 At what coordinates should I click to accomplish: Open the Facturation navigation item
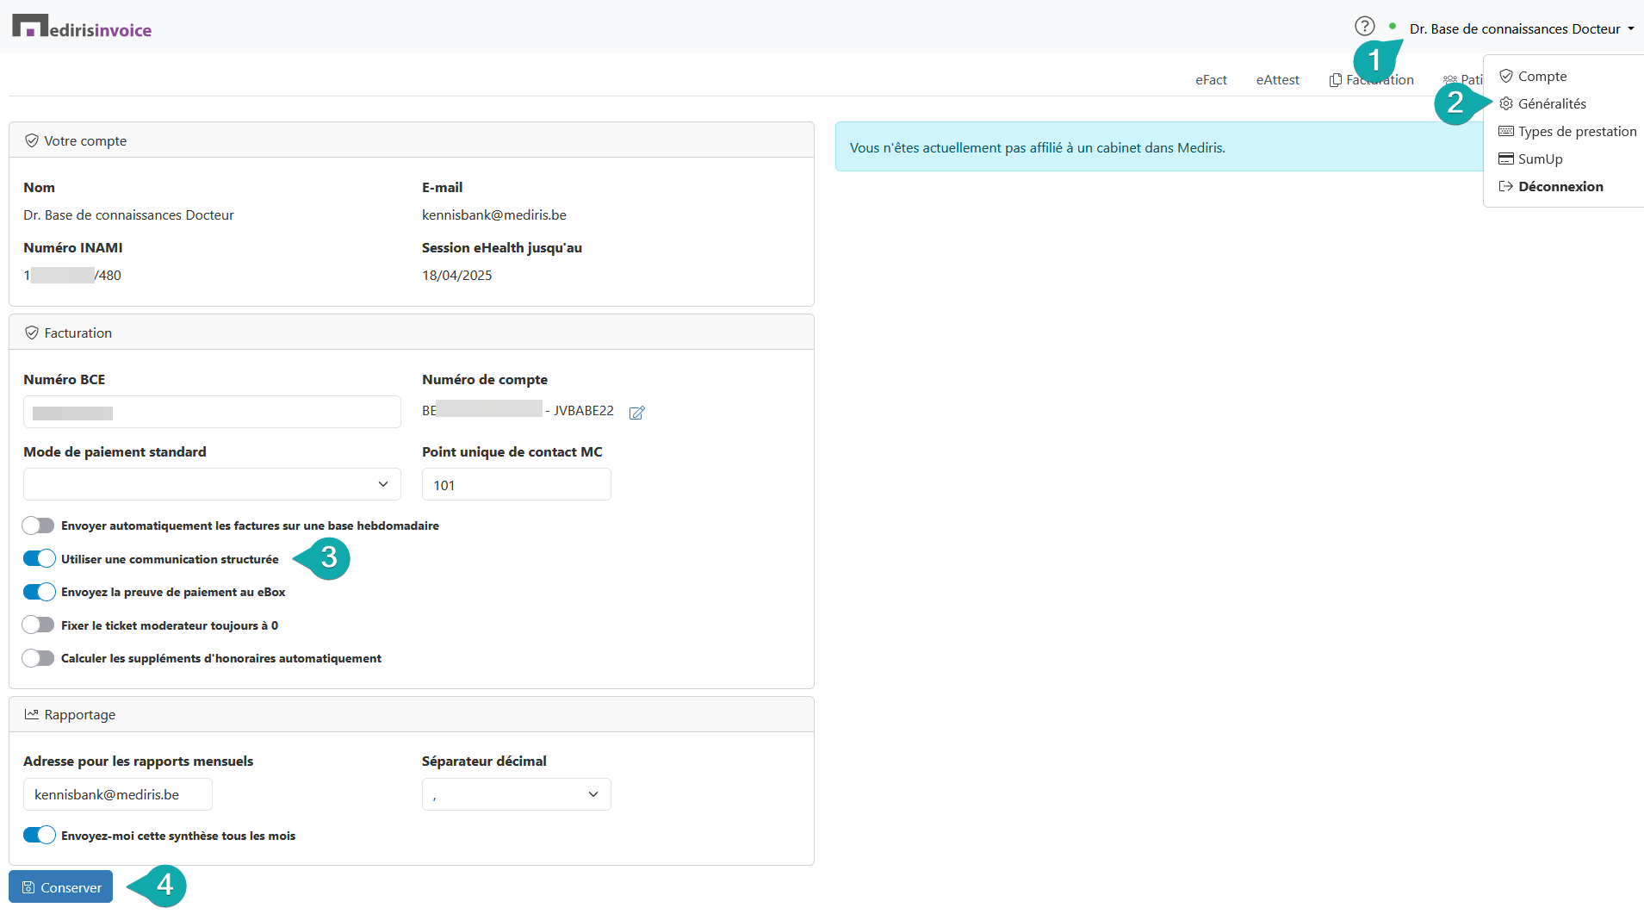(x=1371, y=79)
